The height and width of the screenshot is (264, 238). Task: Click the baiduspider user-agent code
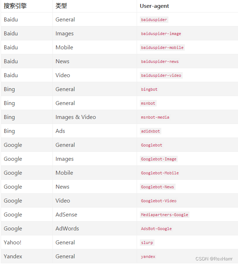tap(154, 20)
